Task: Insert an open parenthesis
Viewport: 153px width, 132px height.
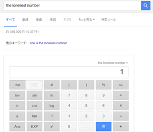Action: [69, 85]
